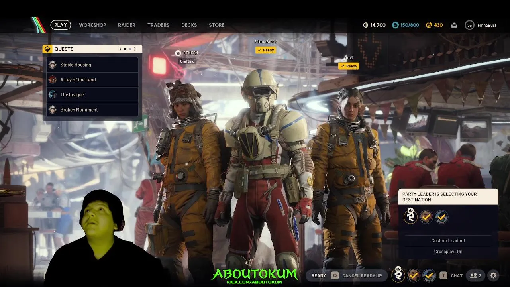
Task: Open the STORE tab
Action: pos(216,25)
